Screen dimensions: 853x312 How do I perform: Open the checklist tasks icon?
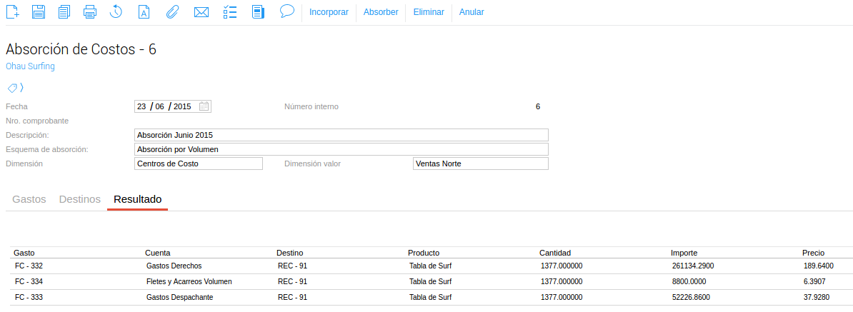[230, 11]
